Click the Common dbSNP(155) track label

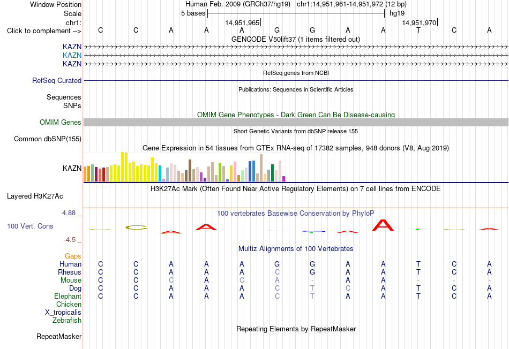pos(48,139)
